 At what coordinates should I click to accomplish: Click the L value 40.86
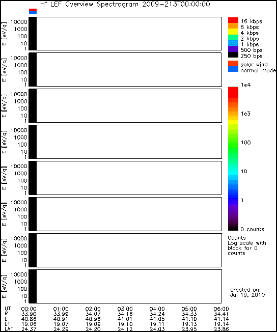point(29,319)
